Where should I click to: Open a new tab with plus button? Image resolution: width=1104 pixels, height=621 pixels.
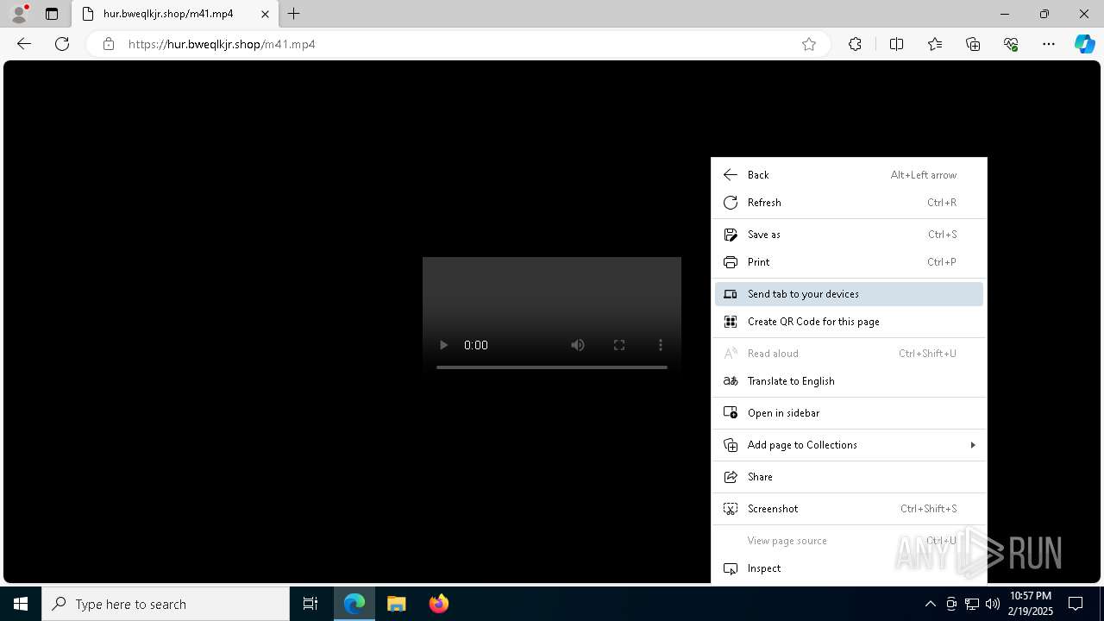click(294, 14)
